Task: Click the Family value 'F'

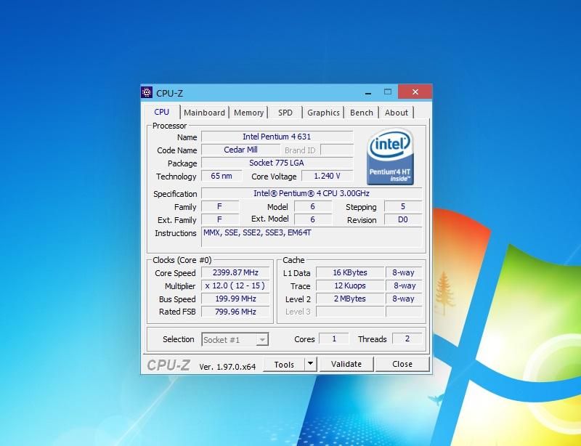Action: tap(220, 206)
